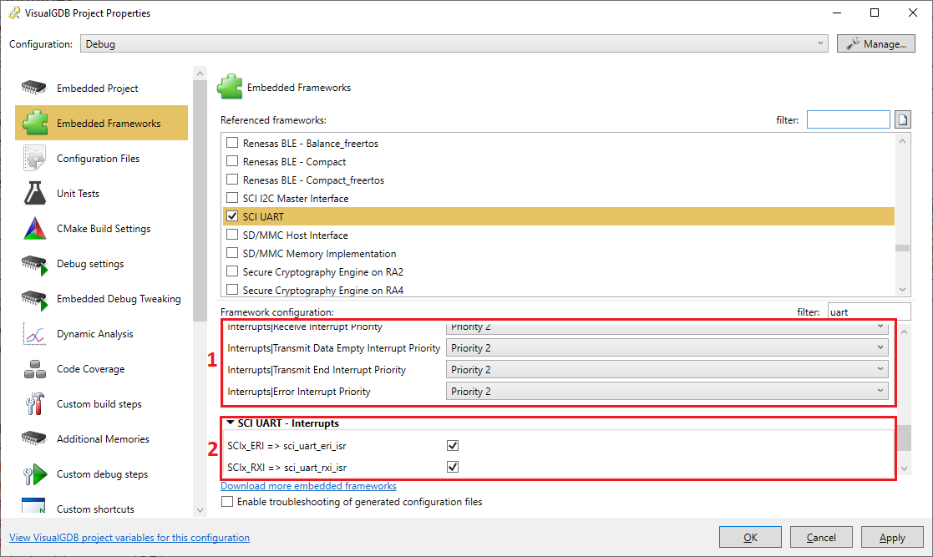Click the Dynamic Analysis chart icon
The image size is (933, 557).
(34, 334)
